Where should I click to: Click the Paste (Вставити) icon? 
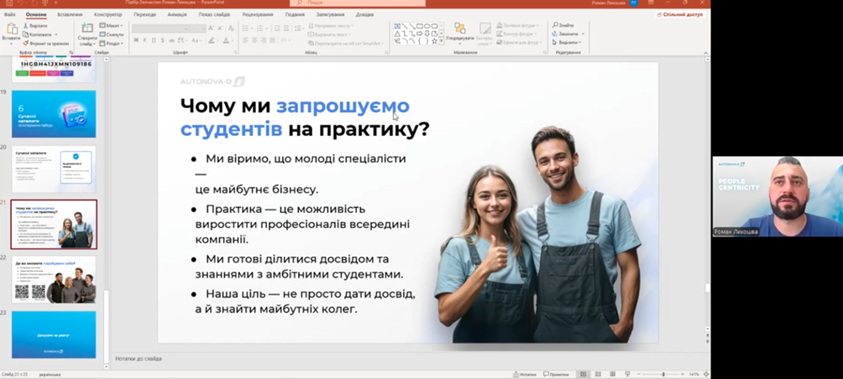point(11,31)
